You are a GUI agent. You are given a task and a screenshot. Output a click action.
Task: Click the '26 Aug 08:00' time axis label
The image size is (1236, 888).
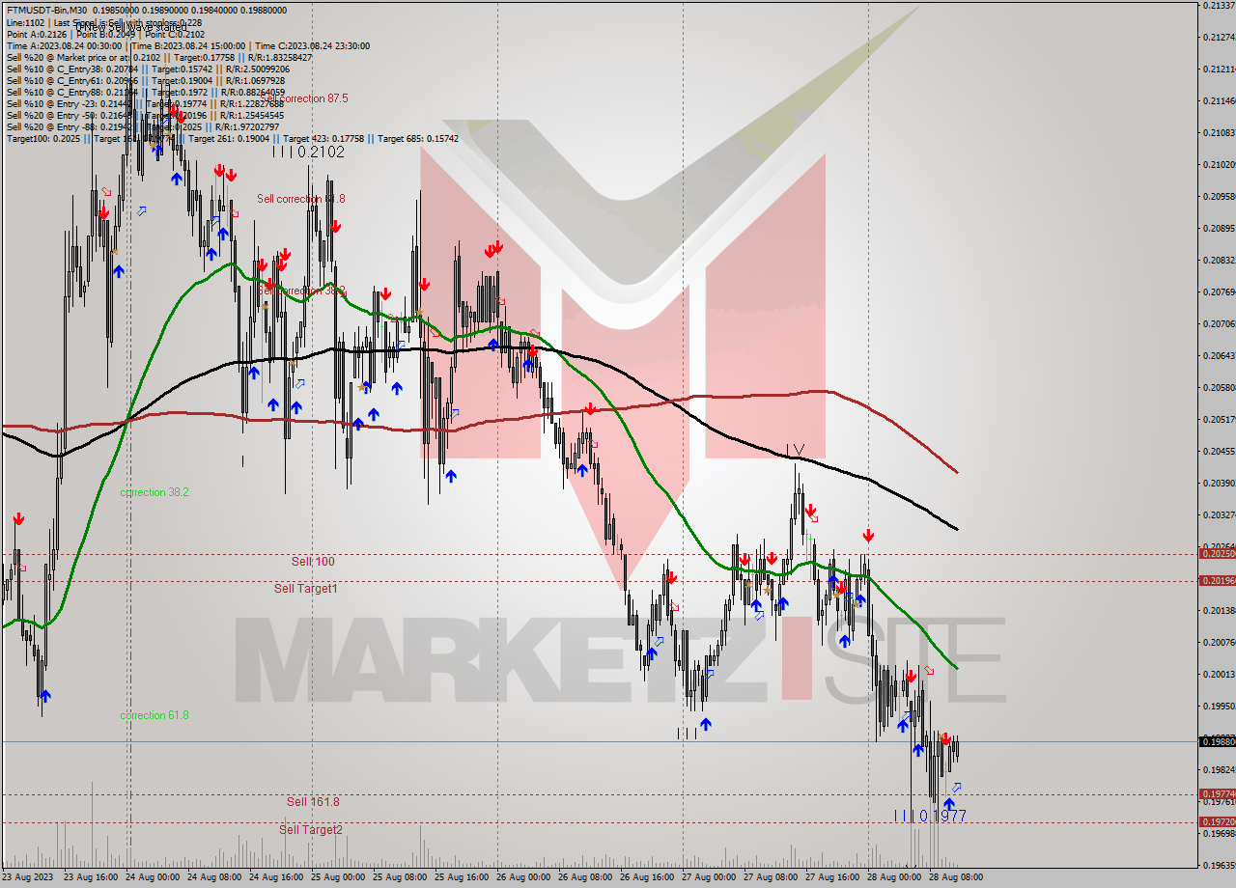point(585,877)
